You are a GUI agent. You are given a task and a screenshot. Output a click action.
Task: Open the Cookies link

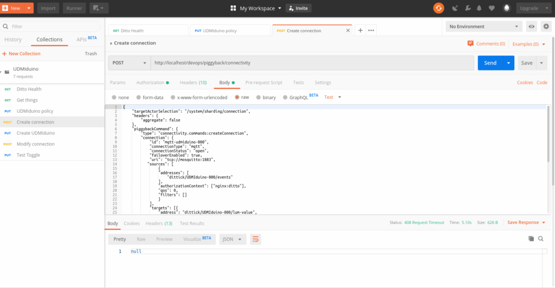coord(525,82)
